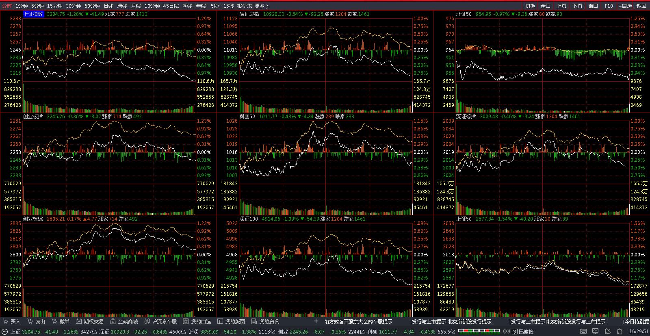The width and height of the screenshot is (650, 336).
Task: Open the 北交所新股发行与上市提示 ticker link
Action: coord(557,321)
